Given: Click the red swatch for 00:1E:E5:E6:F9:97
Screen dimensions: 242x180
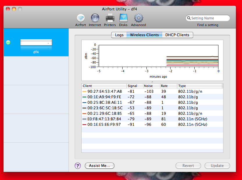Looking at the screenshot, I should tap(84, 124).
